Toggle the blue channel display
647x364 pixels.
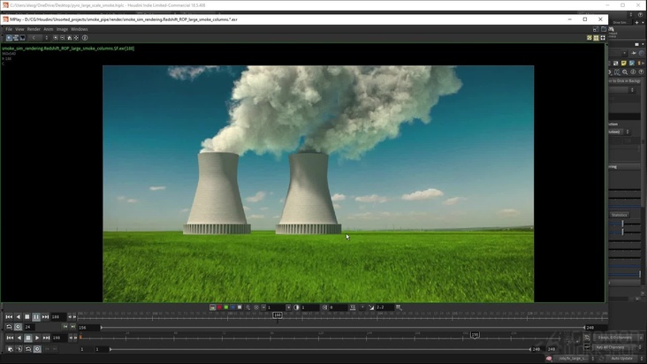232,307
